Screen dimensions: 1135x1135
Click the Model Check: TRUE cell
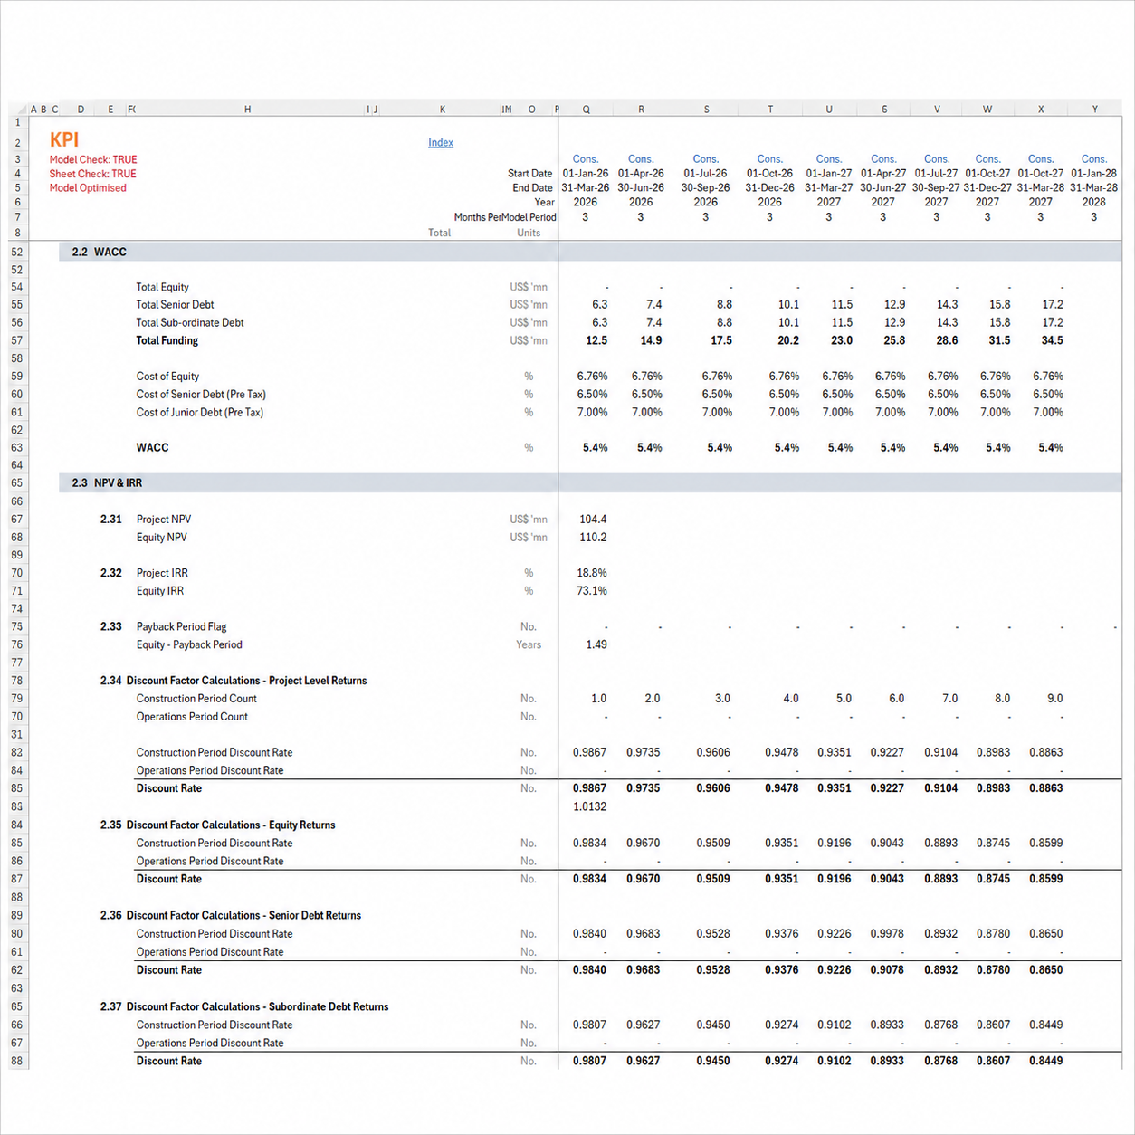[93, 159]
